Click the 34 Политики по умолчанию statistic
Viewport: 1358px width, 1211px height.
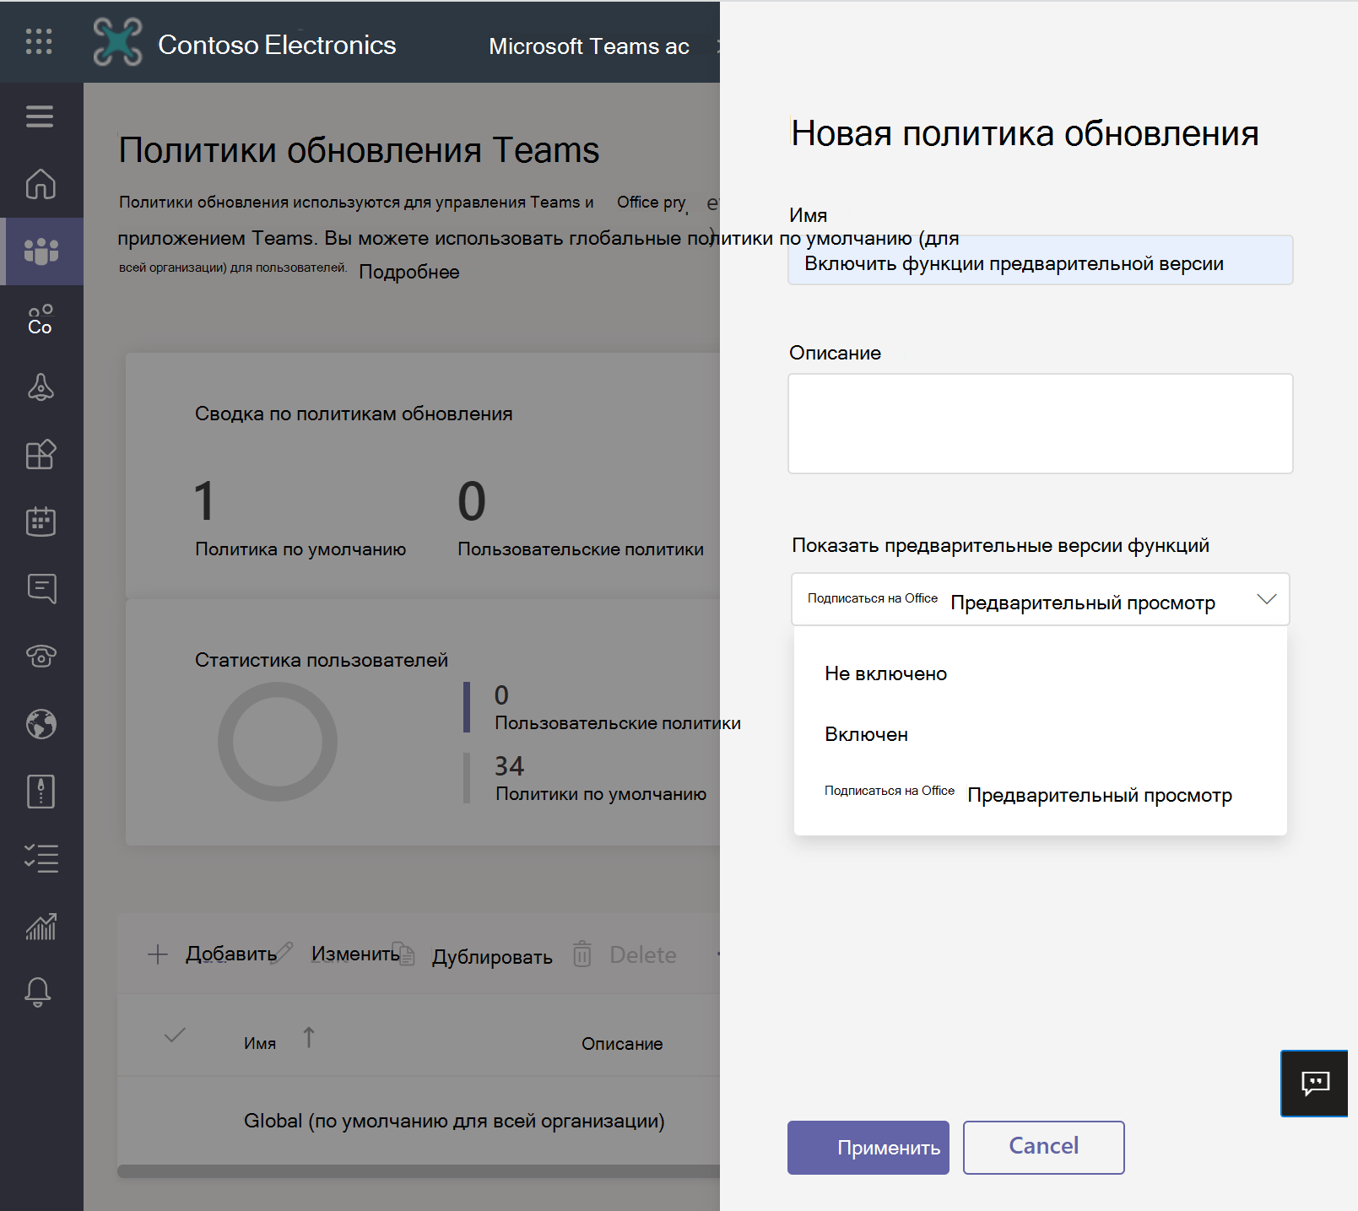click(x=601, y=778)
